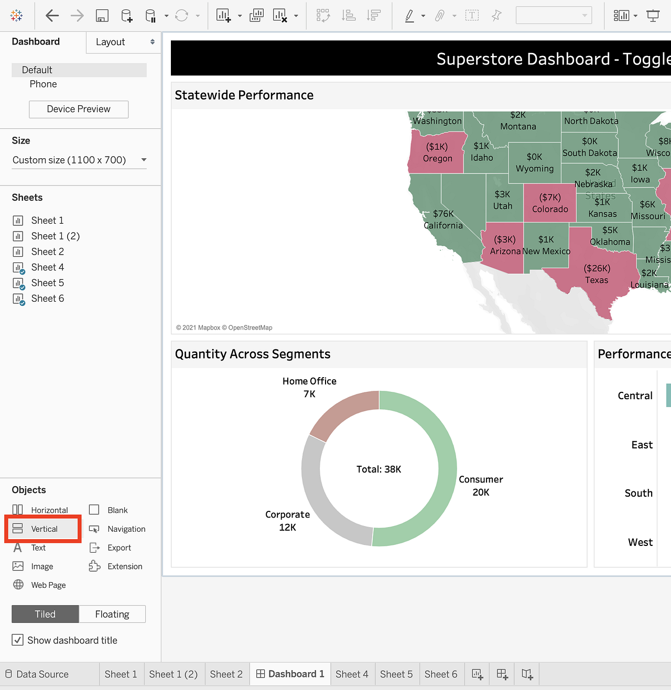
Task: Select Floating layout mode
Action: click(112, 614)
